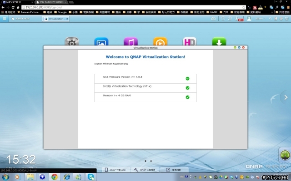Close the Virtualization Station window
The image size is (291, 181).
click(243, 48)
